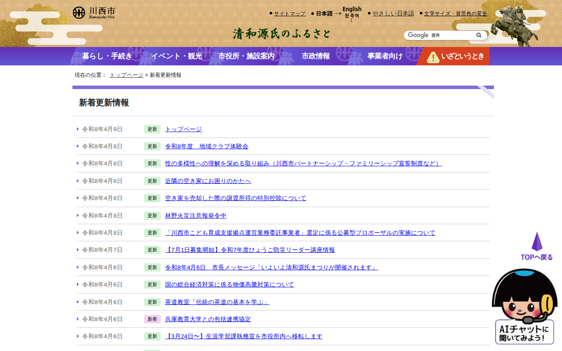Image resolution: width=562 pixels, height=351 pixels.
Task: Open the サイトマップ link
Action: pos(289,14)
